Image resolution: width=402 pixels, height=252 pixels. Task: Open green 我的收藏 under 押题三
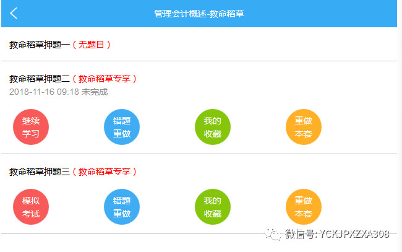coord(213,207)
